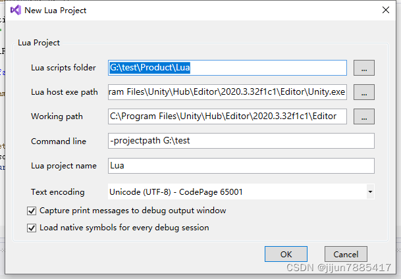Image resolution: width=401 pixels, height=279 pixels.
Task: Click the 'Lua scripts folder' label
Action: click(x=63, y=68)
